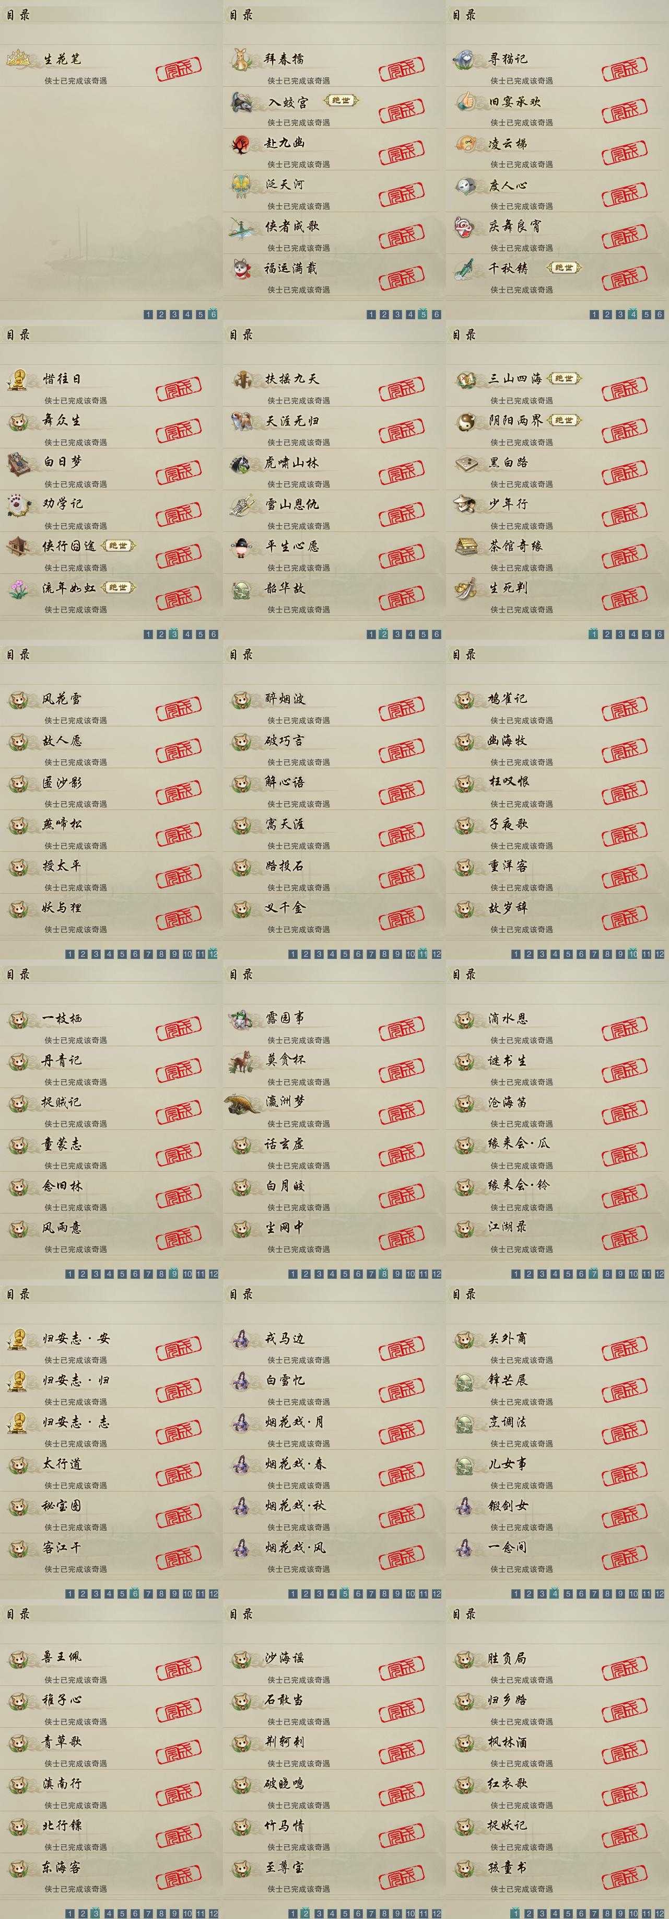Go to page 1 beneath the 生花笔 list
The image size is (669, 1919).
pyautogui.click(x=147, y=315)
